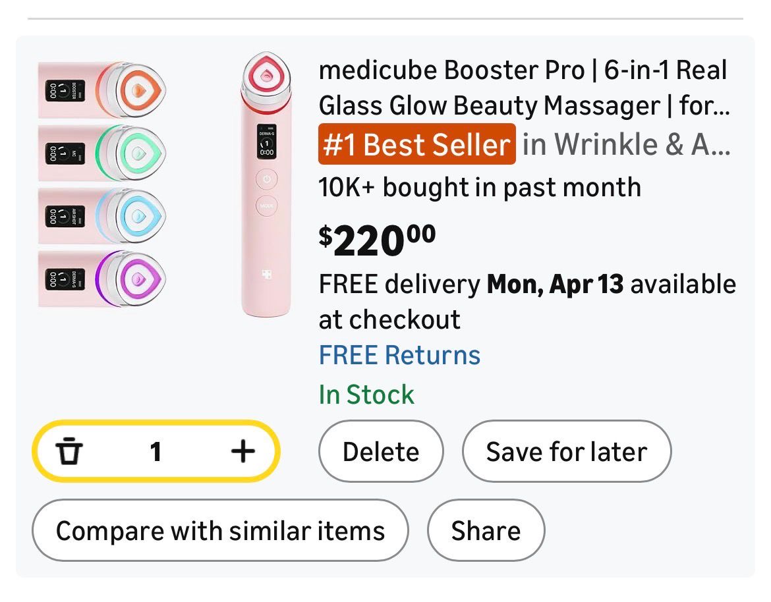Increase quantity with the plus icon
This screenshot has height=602, width=771.
(x=243, y=451)
